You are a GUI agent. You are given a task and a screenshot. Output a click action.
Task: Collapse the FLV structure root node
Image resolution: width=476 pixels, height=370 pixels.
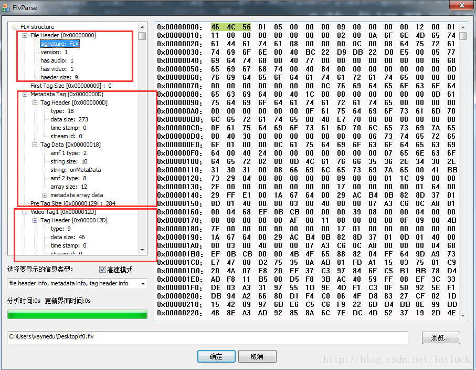15,27
